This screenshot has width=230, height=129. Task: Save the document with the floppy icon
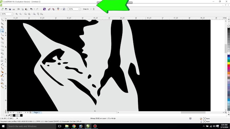10,9
